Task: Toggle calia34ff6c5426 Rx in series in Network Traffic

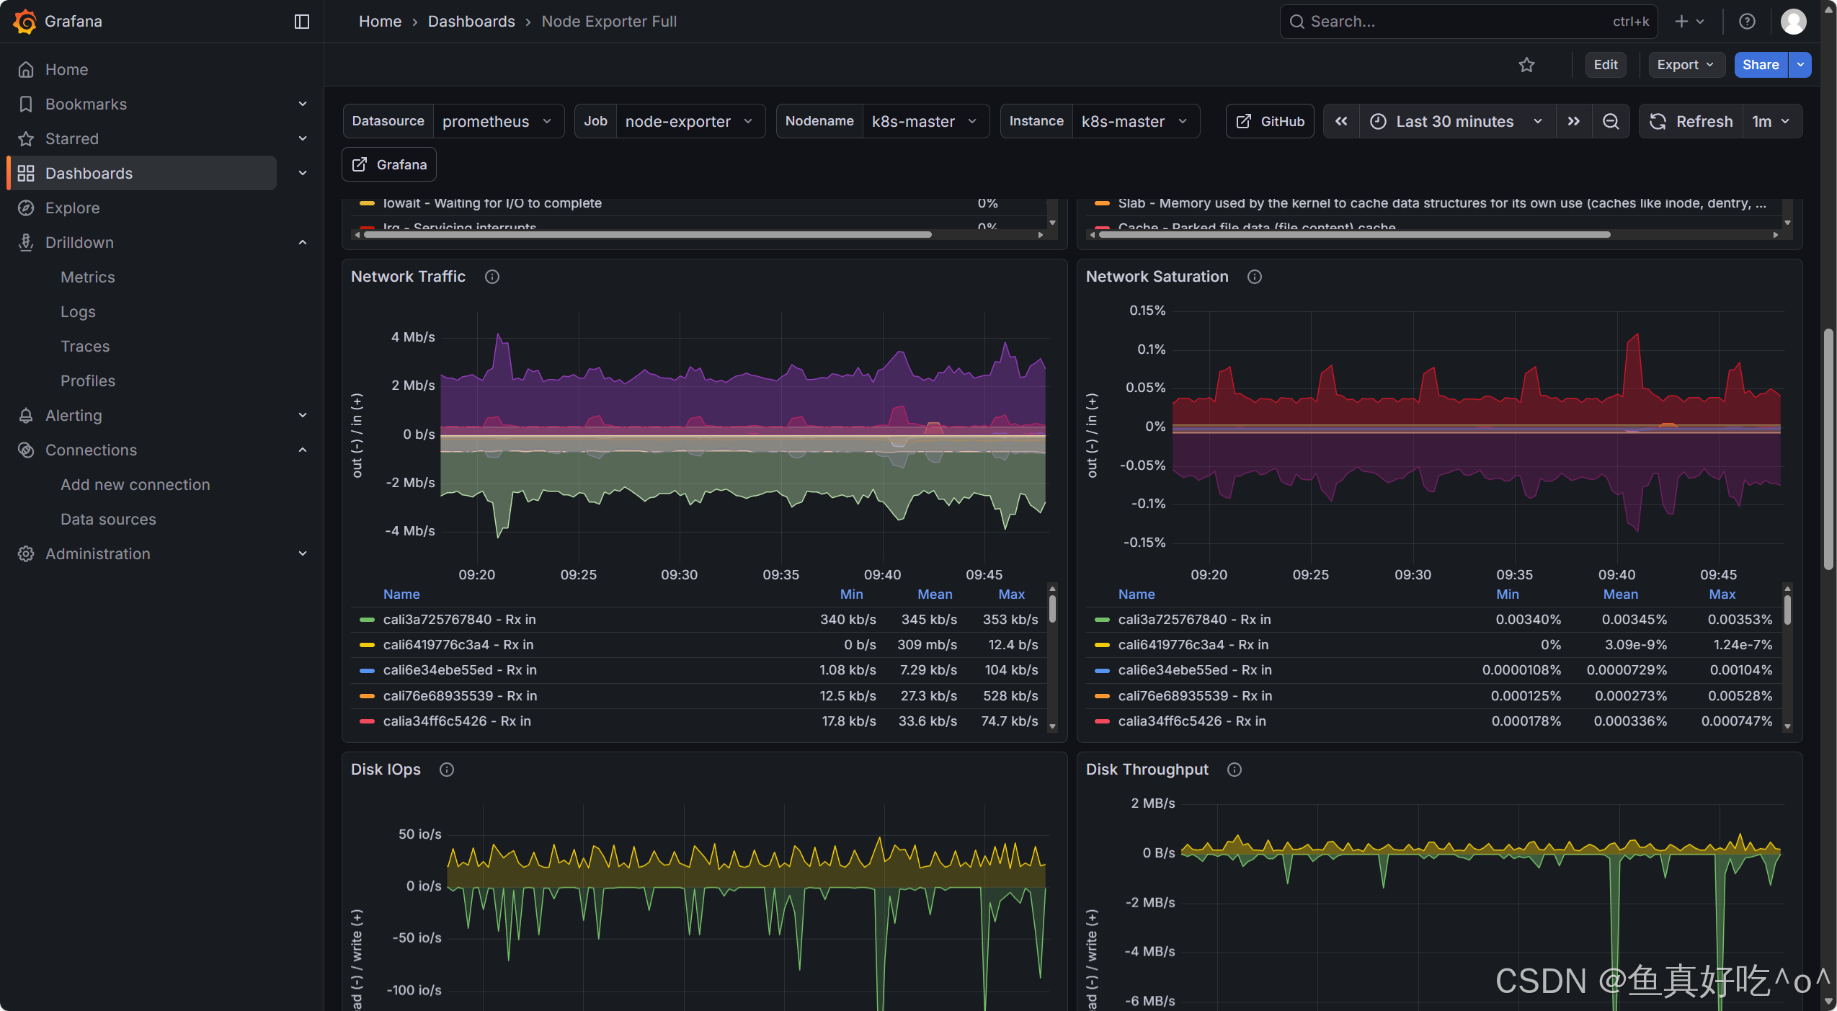Action: (x=456, y=721)
